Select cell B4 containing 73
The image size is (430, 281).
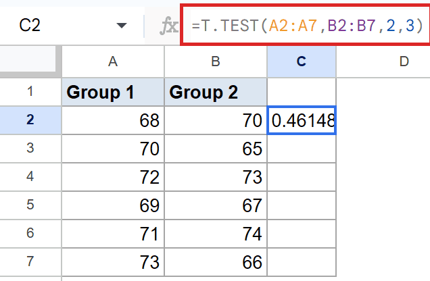[x=216, y=177]
